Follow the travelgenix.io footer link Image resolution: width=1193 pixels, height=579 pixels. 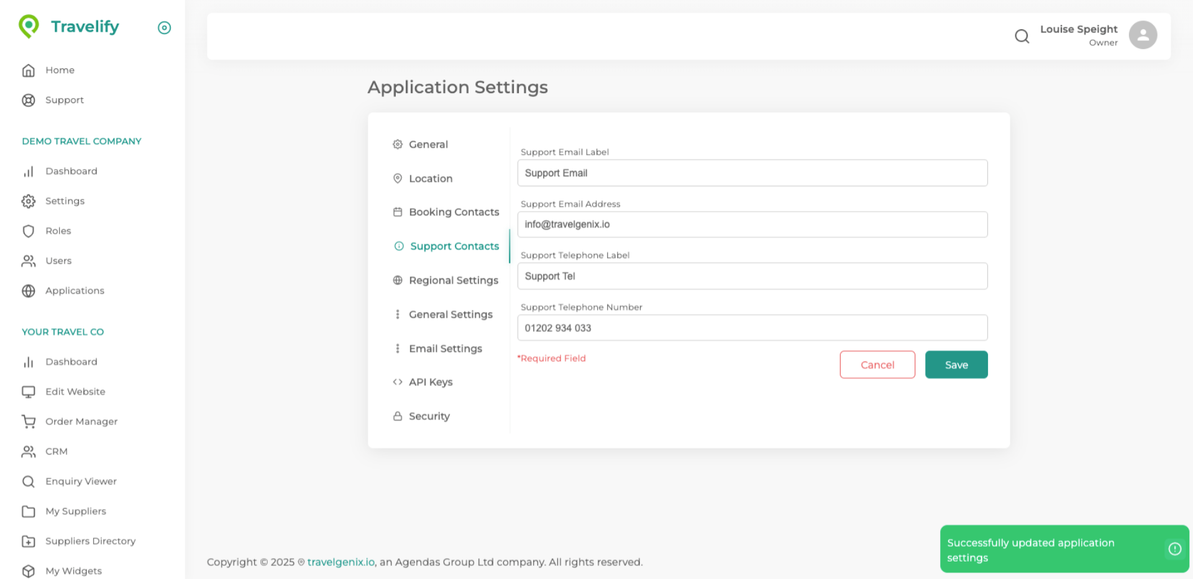(341, 562)
